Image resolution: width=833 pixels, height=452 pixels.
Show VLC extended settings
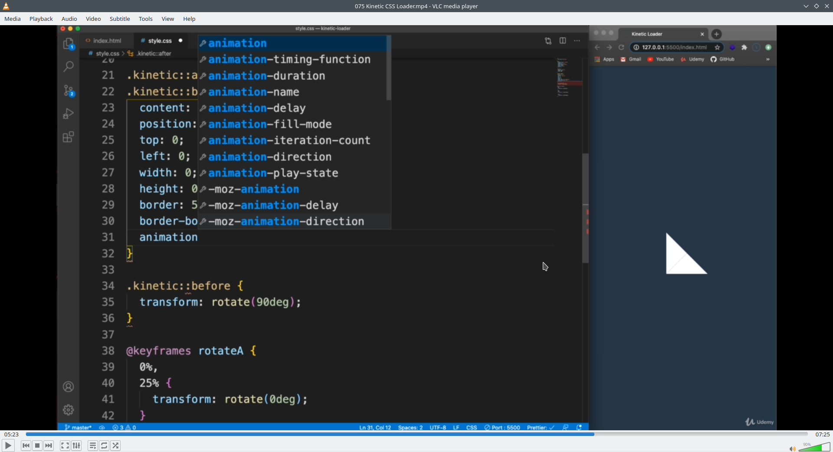point(76,445)
